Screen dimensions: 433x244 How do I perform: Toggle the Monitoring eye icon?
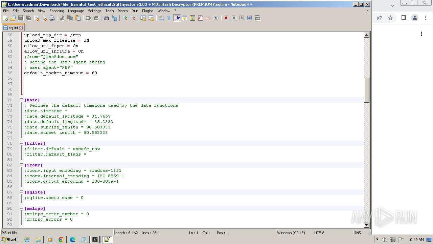[216, 18]
